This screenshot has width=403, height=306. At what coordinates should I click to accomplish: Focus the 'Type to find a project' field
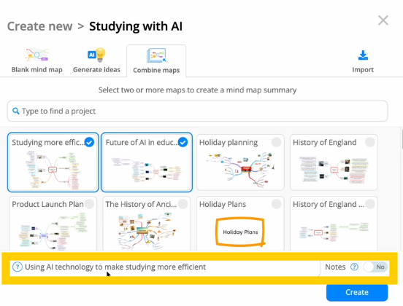tap(197, 111)
